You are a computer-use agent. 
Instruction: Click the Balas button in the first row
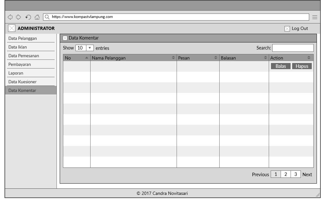281,66
